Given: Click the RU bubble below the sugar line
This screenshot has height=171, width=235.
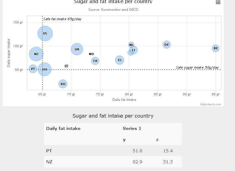Looking at the screenshot, I should [63, 84].
